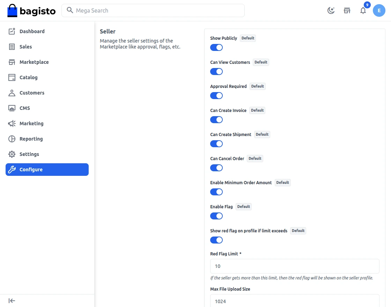Toggle dark mode moon icon

coord(331,10)
